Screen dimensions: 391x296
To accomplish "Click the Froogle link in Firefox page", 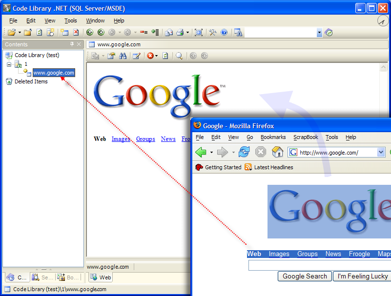I will click(x=359, y=254).
